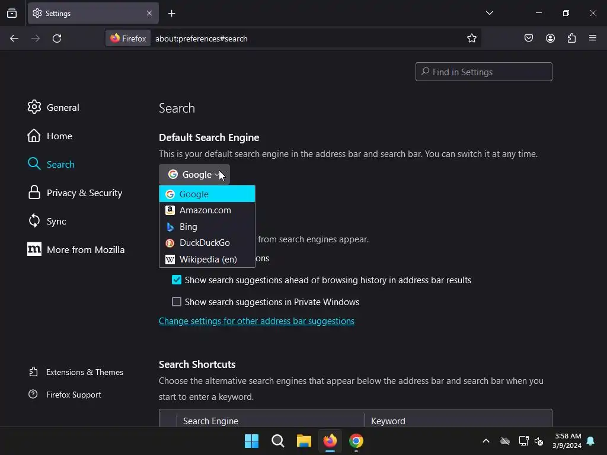Choose Bing as default search engine
The width and height of the screenshot is (607, 455).
tap(207, 227)
